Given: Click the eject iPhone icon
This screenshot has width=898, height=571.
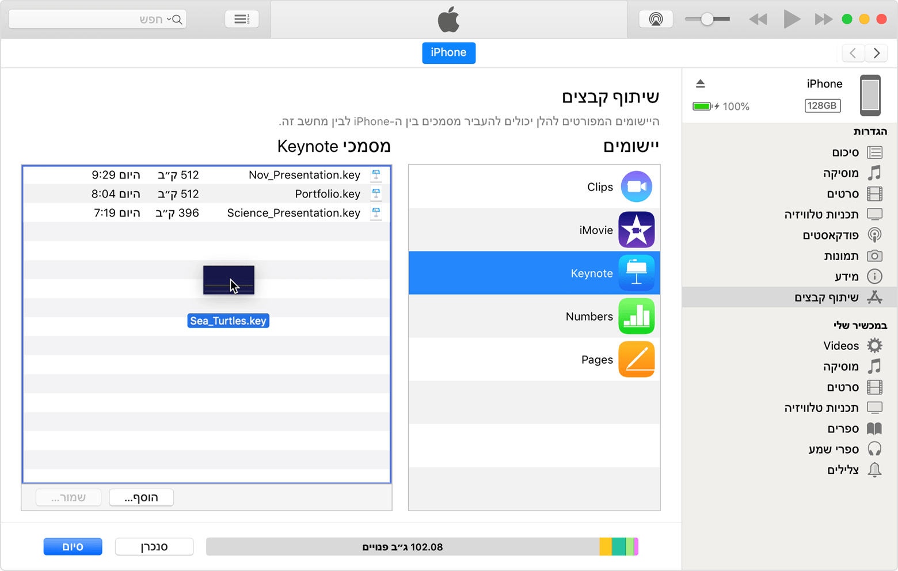Looking at the screenshot, I should (700, 83).
